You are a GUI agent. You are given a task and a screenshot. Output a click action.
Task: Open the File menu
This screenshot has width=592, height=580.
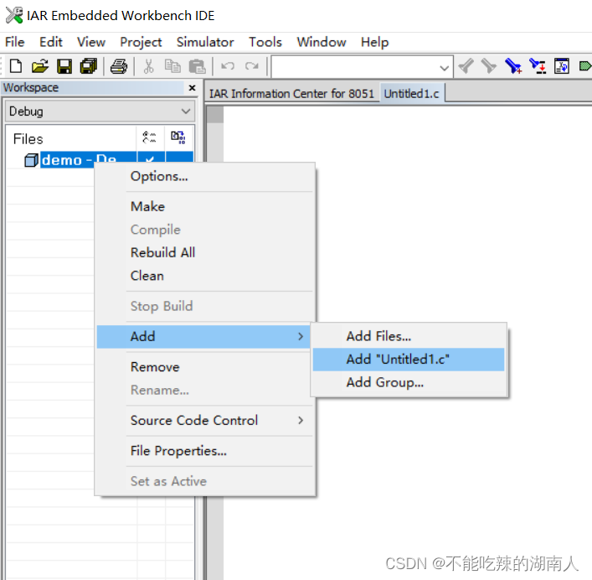tap(15, 42)
